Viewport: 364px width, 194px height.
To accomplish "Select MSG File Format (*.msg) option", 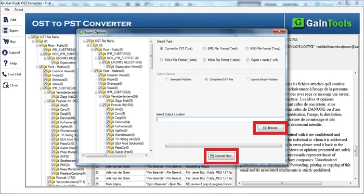I will pos(247,48).
